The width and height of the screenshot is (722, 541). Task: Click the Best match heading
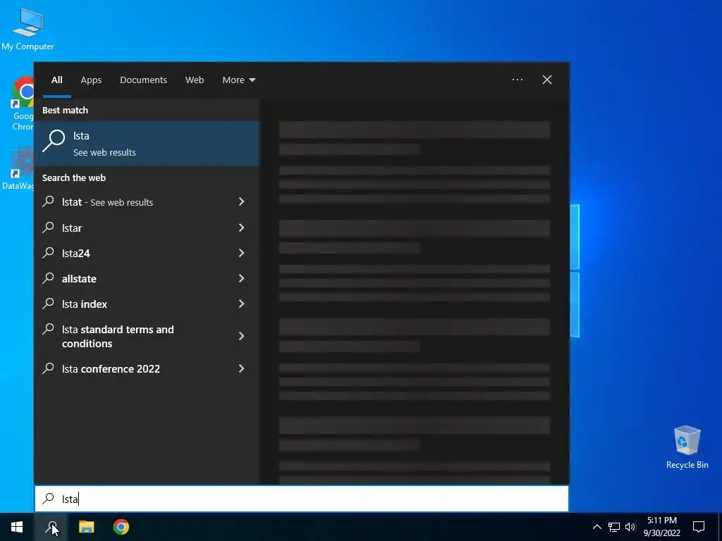[x=65, y=110]
